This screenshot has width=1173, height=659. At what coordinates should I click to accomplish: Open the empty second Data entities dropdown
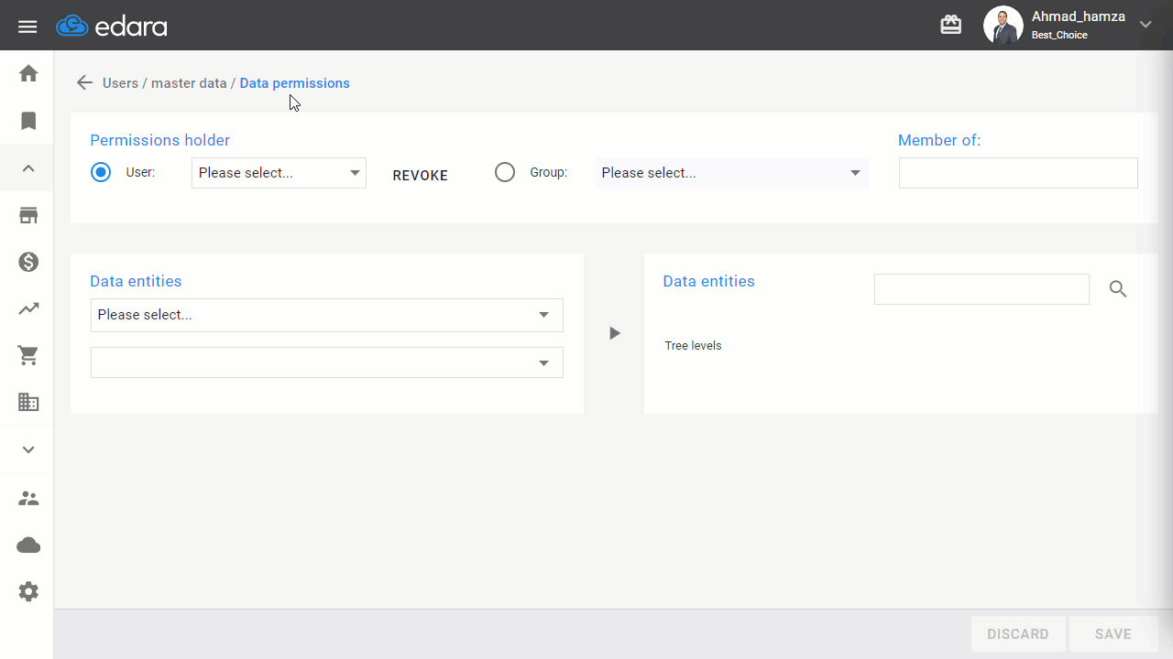coord(327,362)
